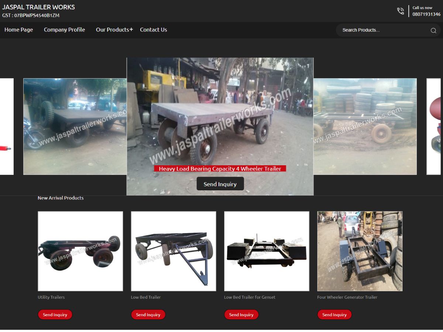Click the phone call icon

coord(401,11)
